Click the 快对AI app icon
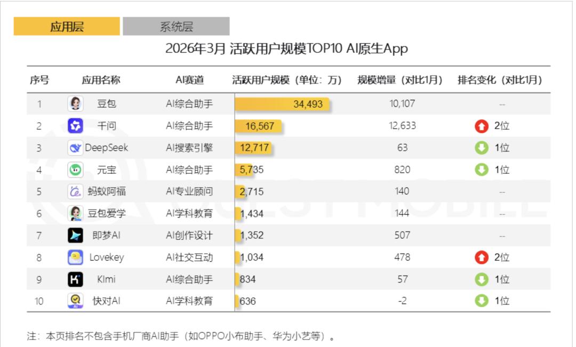The image size is (576, 347). [x=75, y=301]
